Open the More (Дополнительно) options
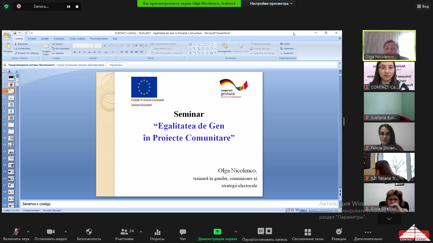Image resolution: width=433 pixels, height=243 pixels. 368,234
